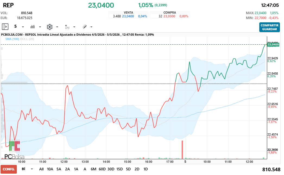
Task: Click the green price tag on axis
Action: [x=273, y=44]
